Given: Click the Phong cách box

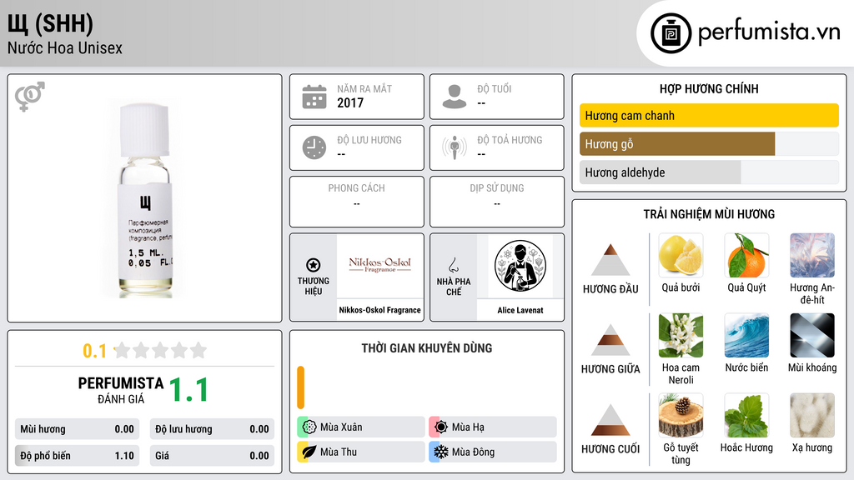Looking at the screenshot, I should 357,202.
